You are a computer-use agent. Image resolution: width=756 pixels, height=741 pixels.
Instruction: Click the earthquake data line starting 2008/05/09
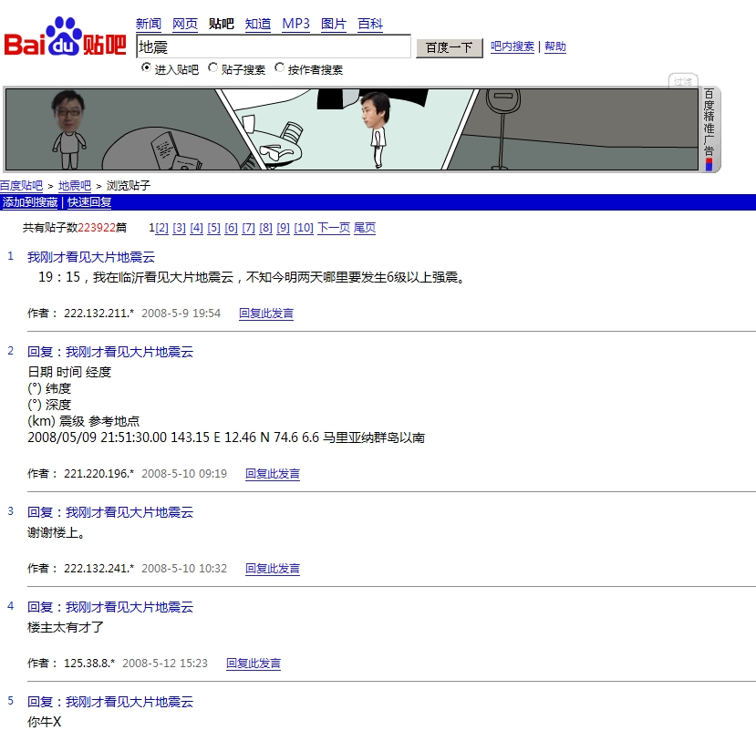[x=226, y=438]
